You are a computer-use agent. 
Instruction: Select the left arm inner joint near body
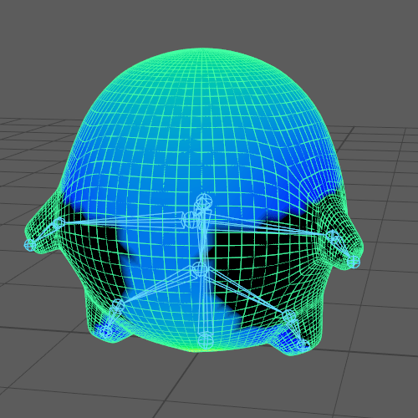coord(59,223)
